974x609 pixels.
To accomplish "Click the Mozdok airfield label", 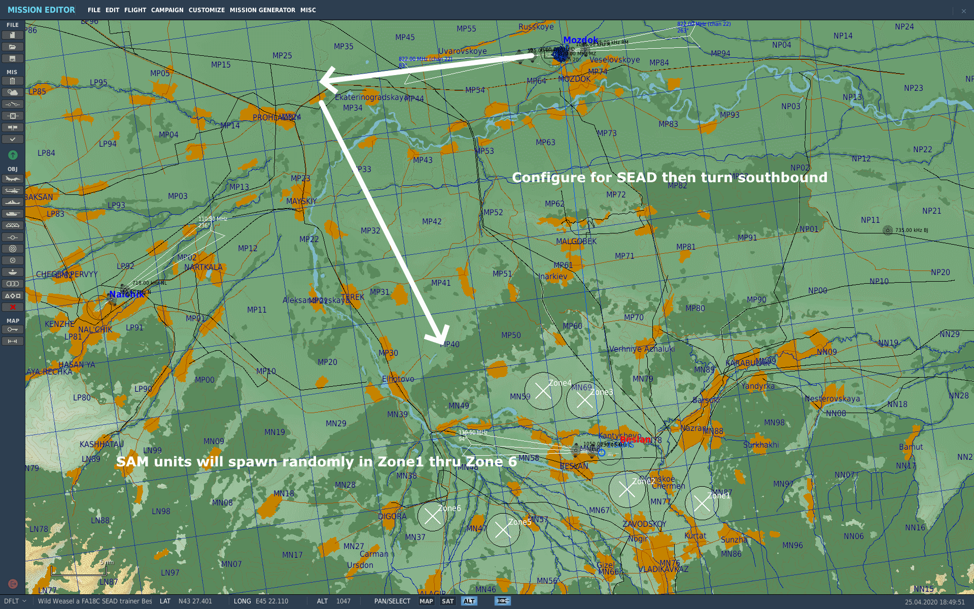I will click(580, 40).
